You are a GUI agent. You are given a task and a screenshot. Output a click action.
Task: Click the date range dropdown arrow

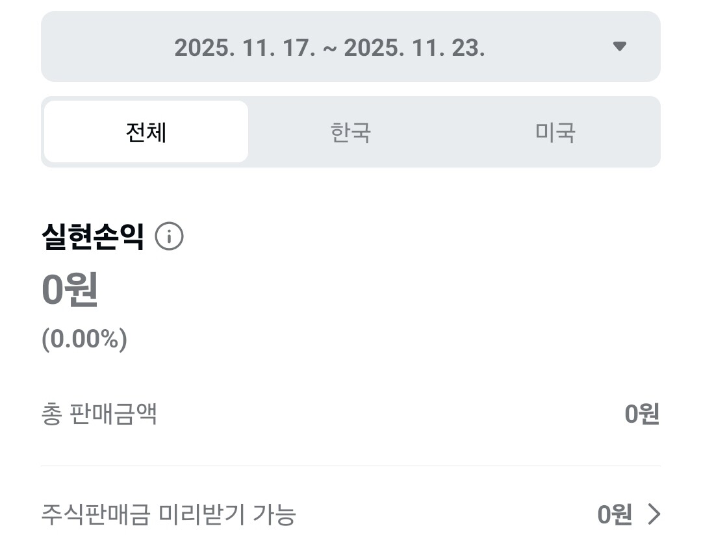point(620,46)
